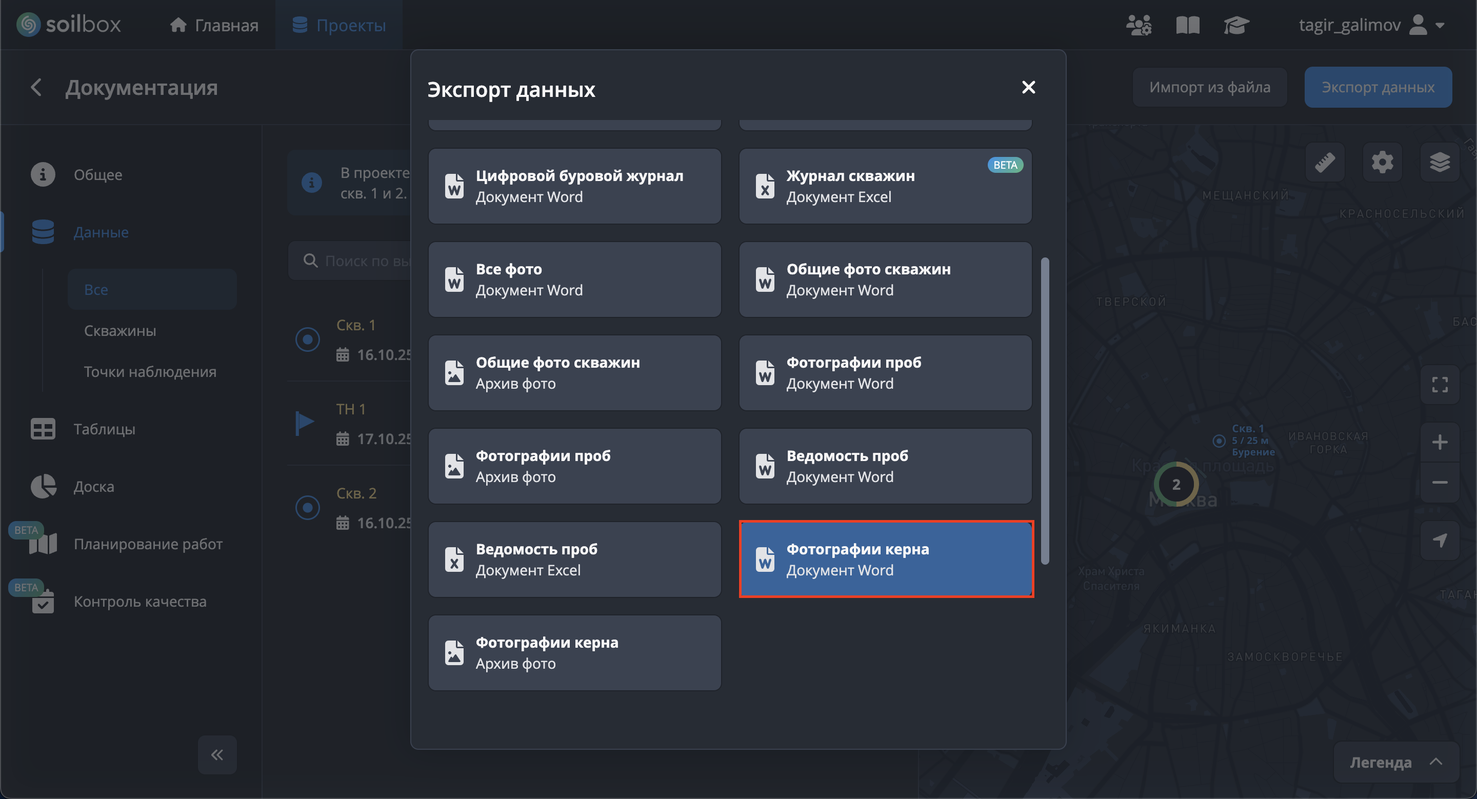The image size is (1477, 799).
Task: Open the team users icon in header
Action: pos(1138,25)
